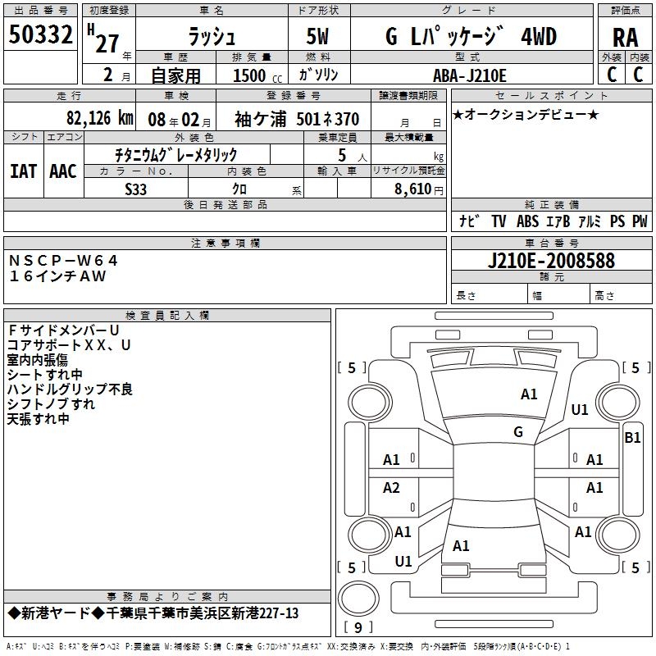Click the color number S33
Viewport: 656px width, 656px height.
click(136, 188)
